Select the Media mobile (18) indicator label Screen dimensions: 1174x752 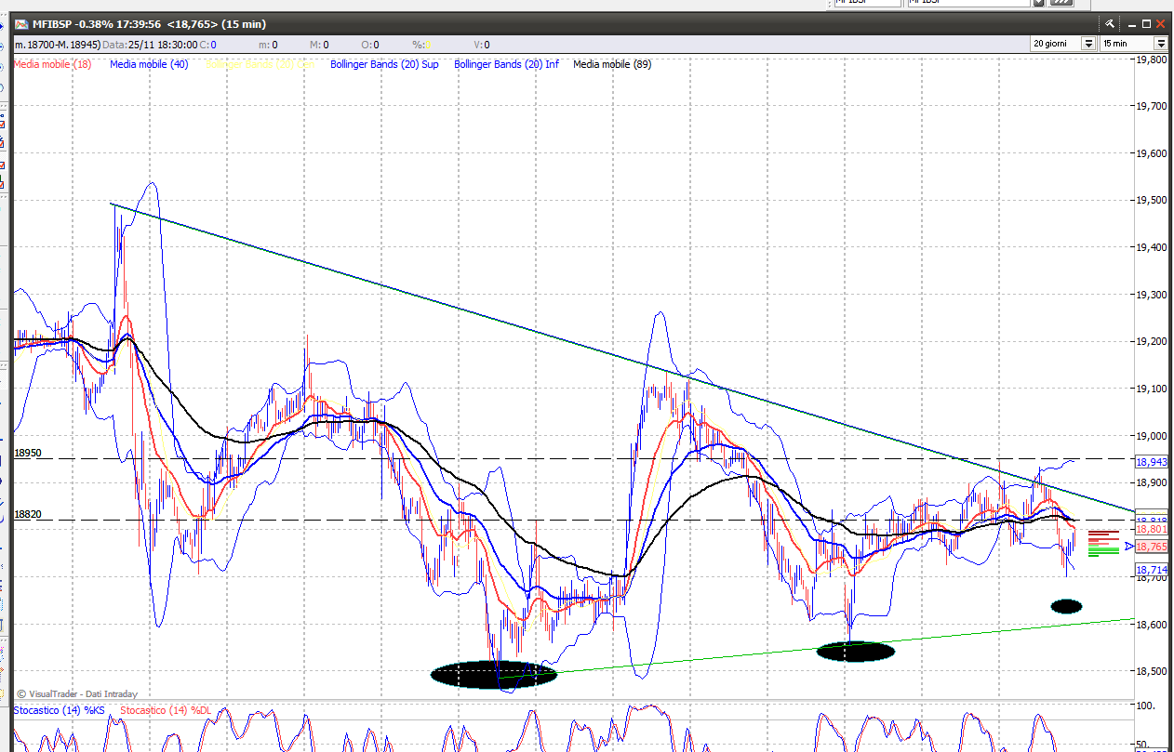pyautogui.click(x=52, y=64)
